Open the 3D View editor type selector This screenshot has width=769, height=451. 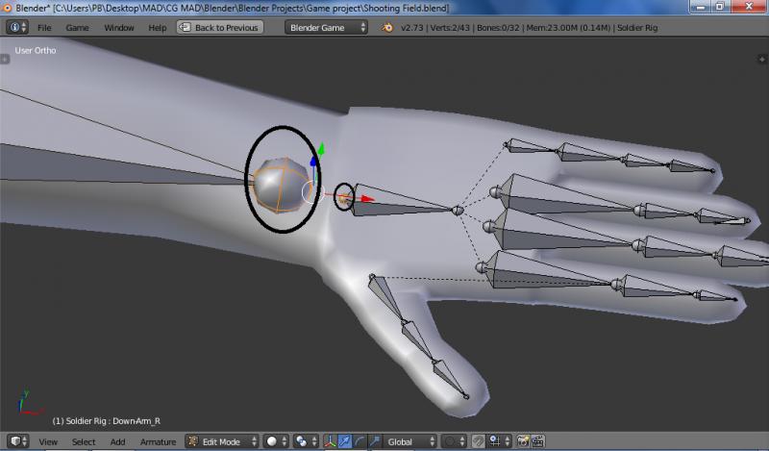coord(18,441)
